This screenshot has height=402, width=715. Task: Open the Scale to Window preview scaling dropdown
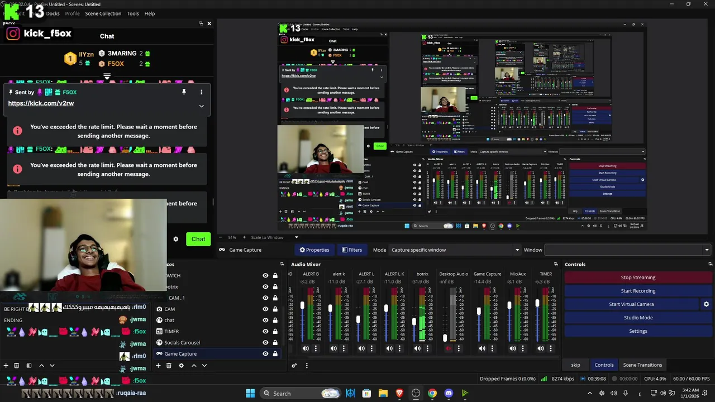(274, 238)
